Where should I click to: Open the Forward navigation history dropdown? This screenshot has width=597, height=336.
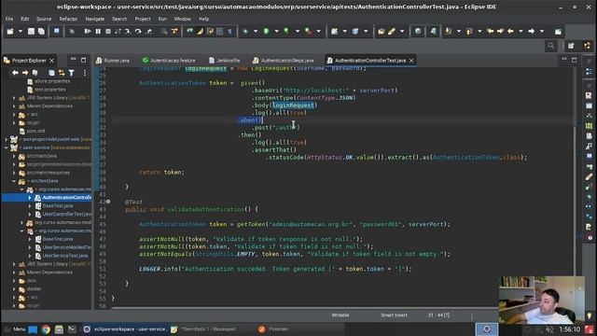[x=542, y=31]
